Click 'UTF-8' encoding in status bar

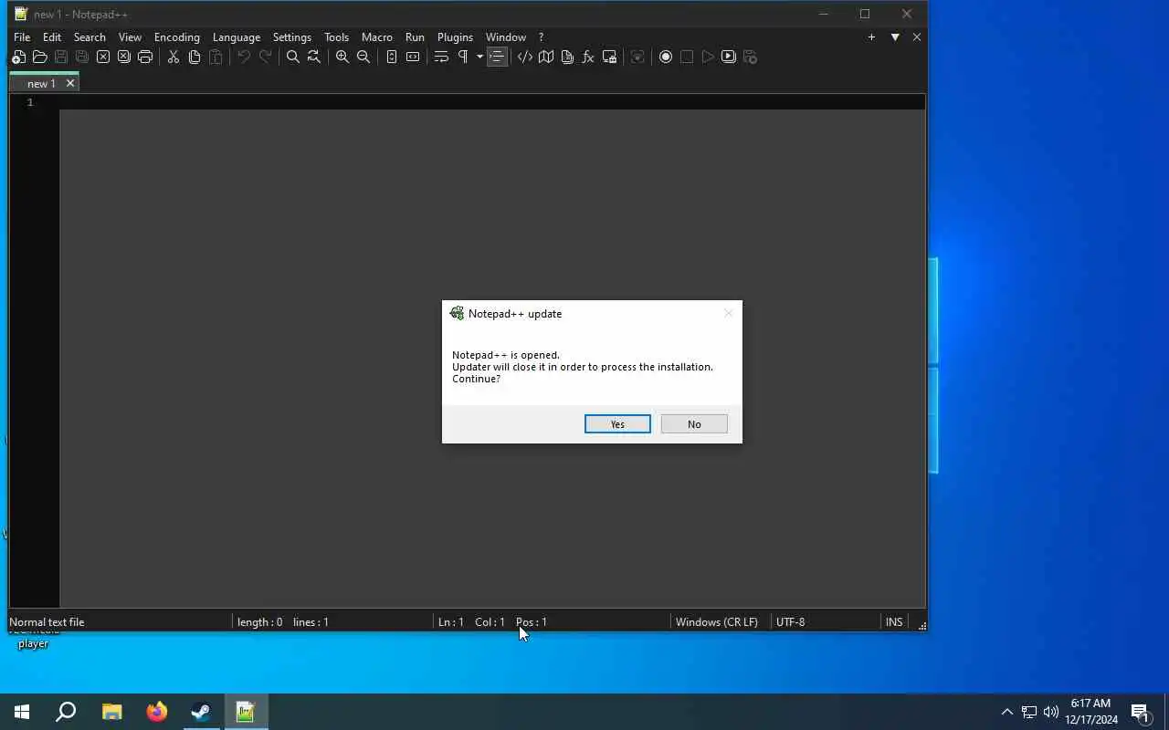tap(790, 621)
